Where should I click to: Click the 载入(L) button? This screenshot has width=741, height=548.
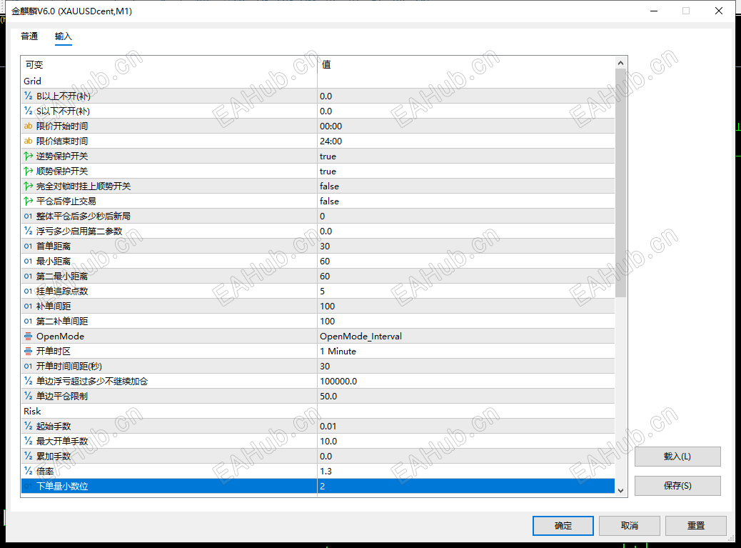pyautogui.click(x=677, y=457)
